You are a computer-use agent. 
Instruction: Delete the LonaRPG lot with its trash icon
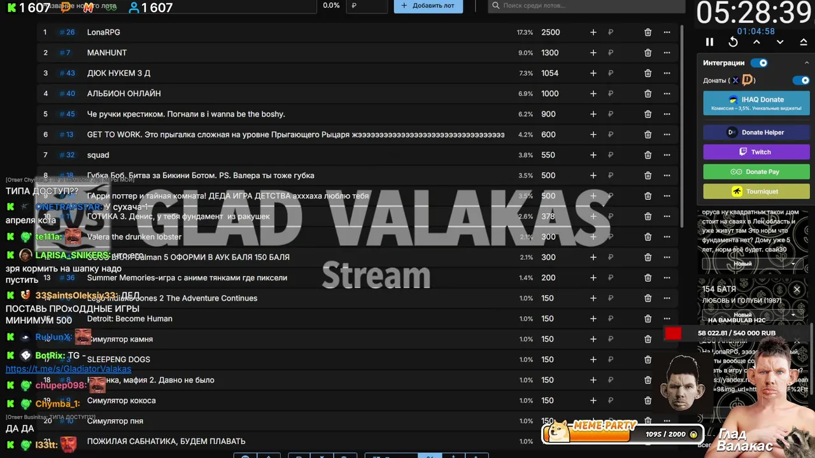tap(648, 32)
